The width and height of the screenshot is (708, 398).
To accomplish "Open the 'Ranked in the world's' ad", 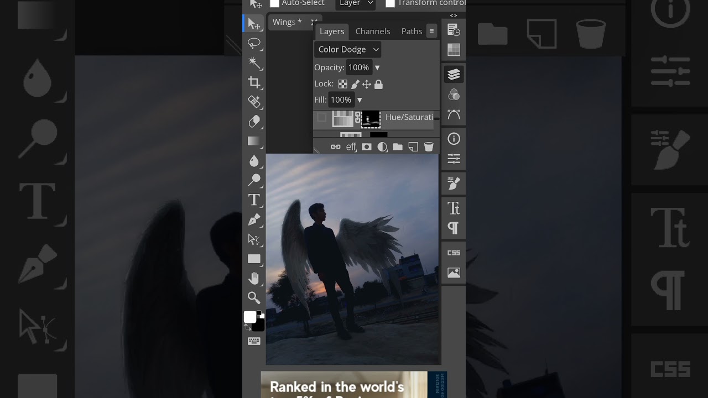I will (354, 385).
